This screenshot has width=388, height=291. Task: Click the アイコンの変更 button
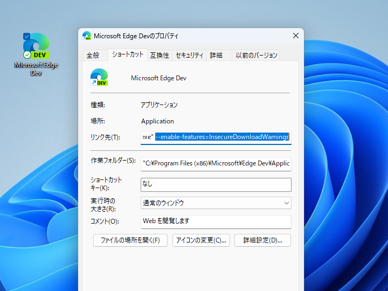201,240
